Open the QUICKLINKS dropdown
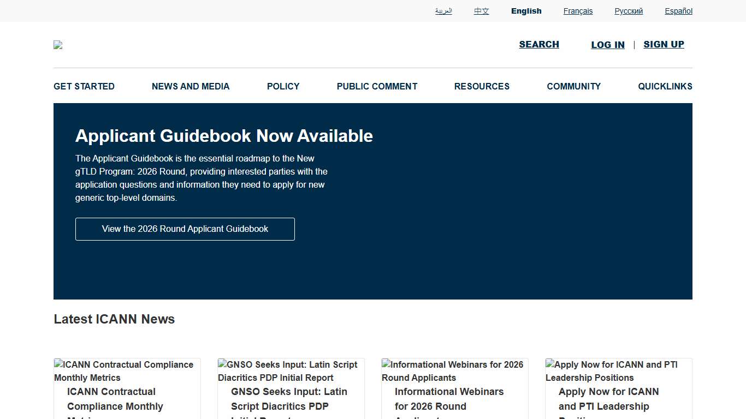Image resolution: width=746 pixels, height=419 pixels. (665, 86)
